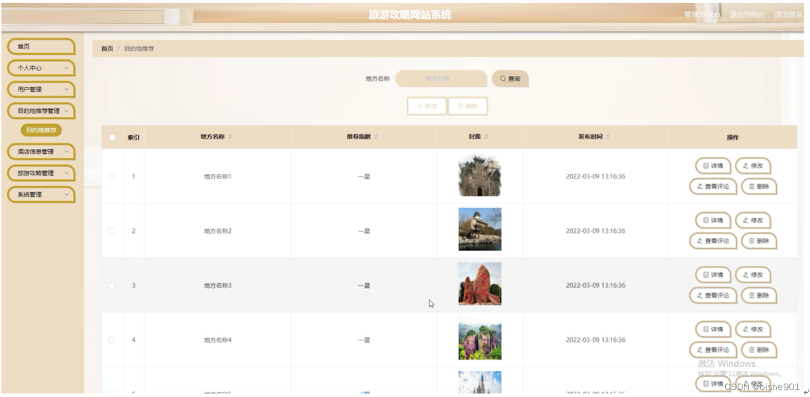The image size is (810, 397).
Task: Click 删除 for row 地方名称1
Action: [x=759, y=186]
